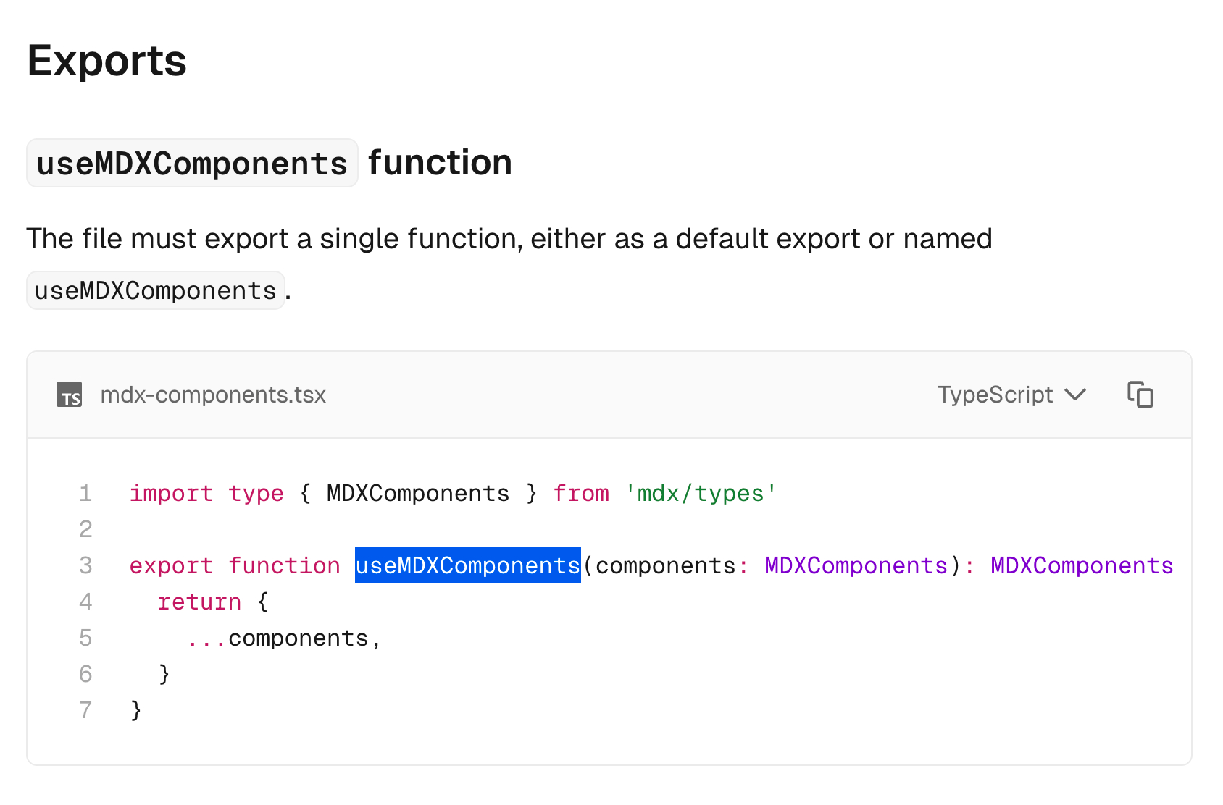Open the TypeScript language dropdown
The image size is (1223, 805).
coord(1011,395)
